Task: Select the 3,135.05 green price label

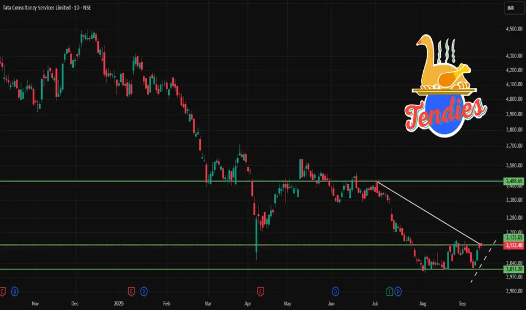Action: (514, 238)
